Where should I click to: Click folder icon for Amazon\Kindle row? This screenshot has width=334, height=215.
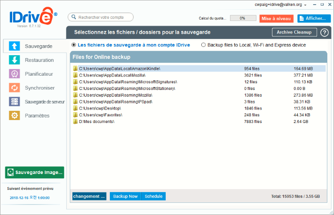75,69
